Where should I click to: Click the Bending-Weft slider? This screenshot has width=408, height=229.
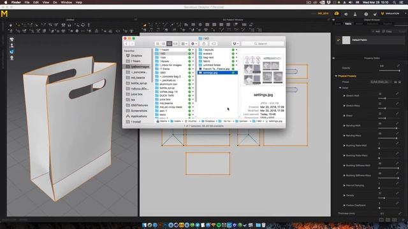point(389,128)
